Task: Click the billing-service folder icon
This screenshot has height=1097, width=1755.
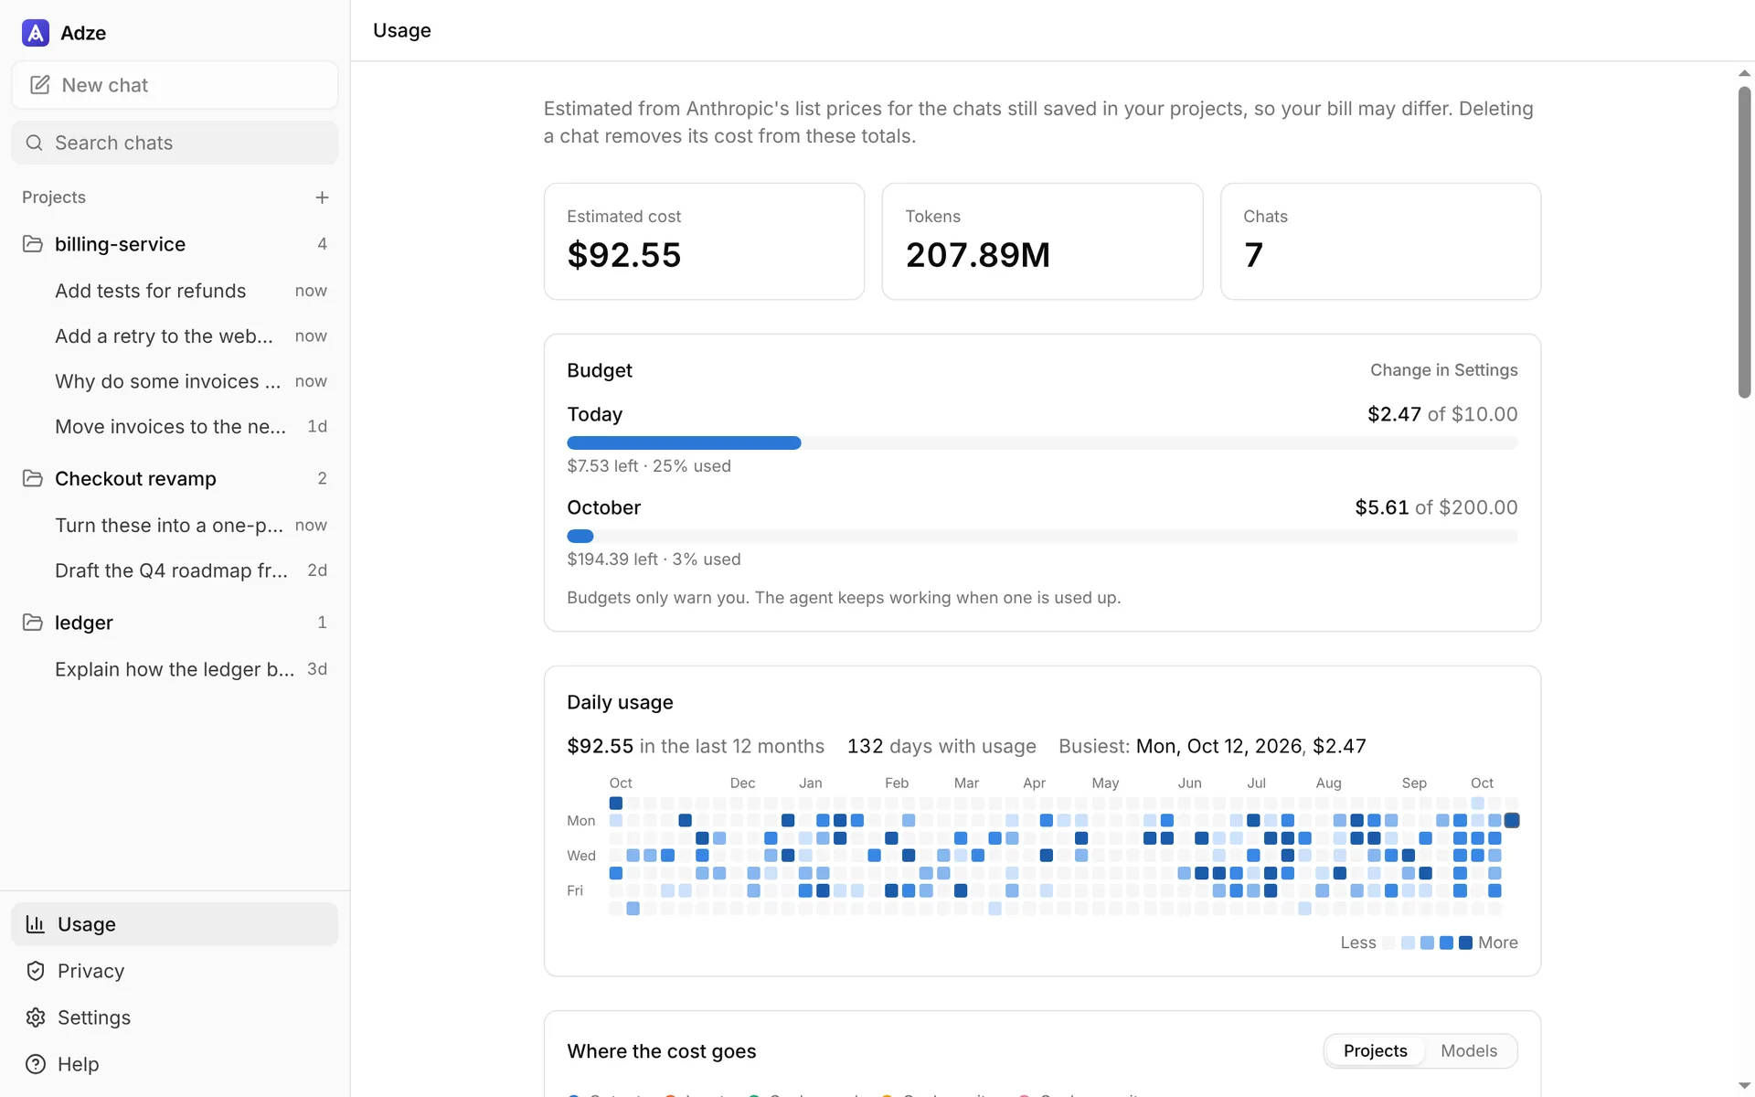Action: click(x=33, y=244)
